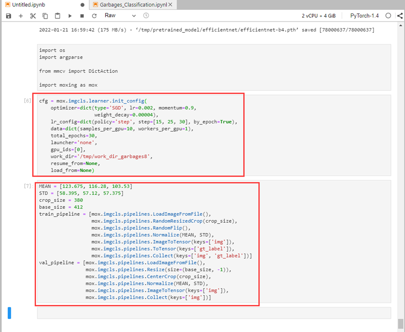
Task: Click the clock icon in the toolbar
Action: tap(146, 15)
